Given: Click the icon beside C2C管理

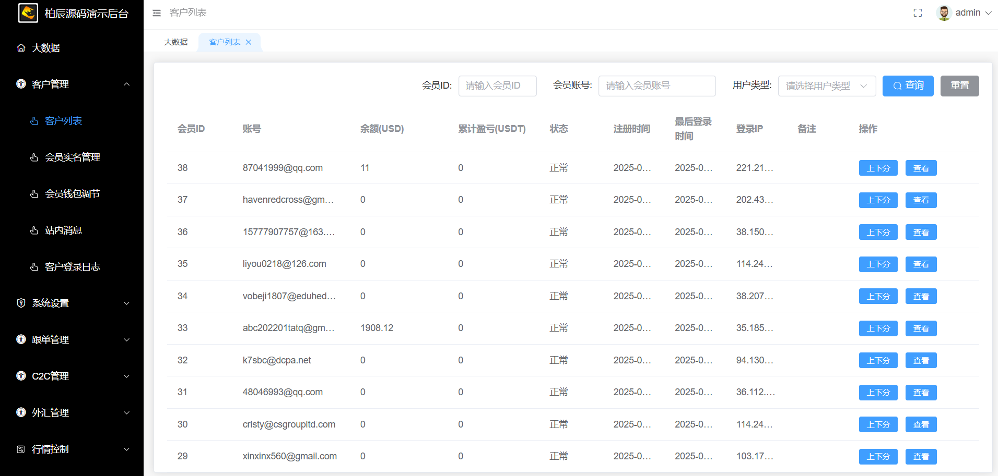Looking at the screenshot, I should [x=21, y=376].
